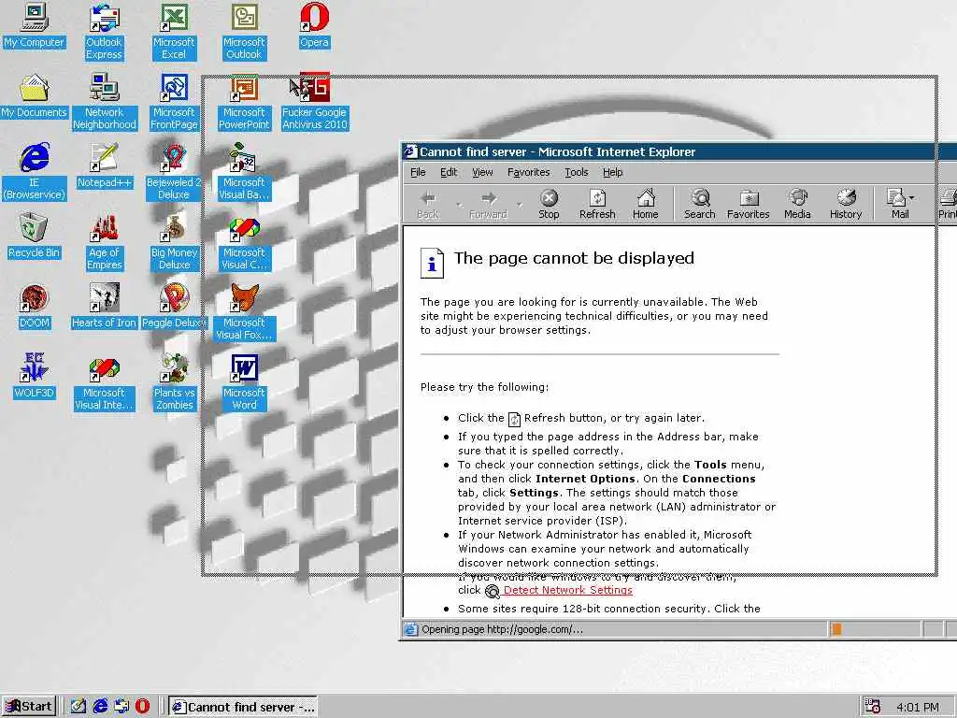This screenshot has height=718, width=957.
Task: Click the DOOM desktop icon
Action: pyautogui.click(x=35, y=306)
